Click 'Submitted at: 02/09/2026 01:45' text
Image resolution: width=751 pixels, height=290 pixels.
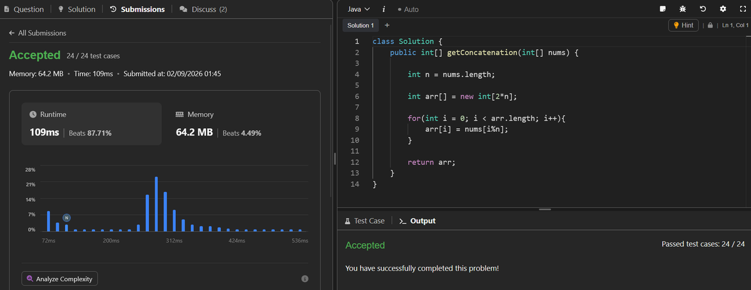tap(172, 74)
